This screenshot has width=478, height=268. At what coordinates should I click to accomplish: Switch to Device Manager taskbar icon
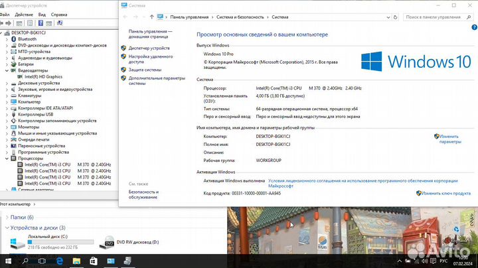pyautogui.click(x=127, y=261)
